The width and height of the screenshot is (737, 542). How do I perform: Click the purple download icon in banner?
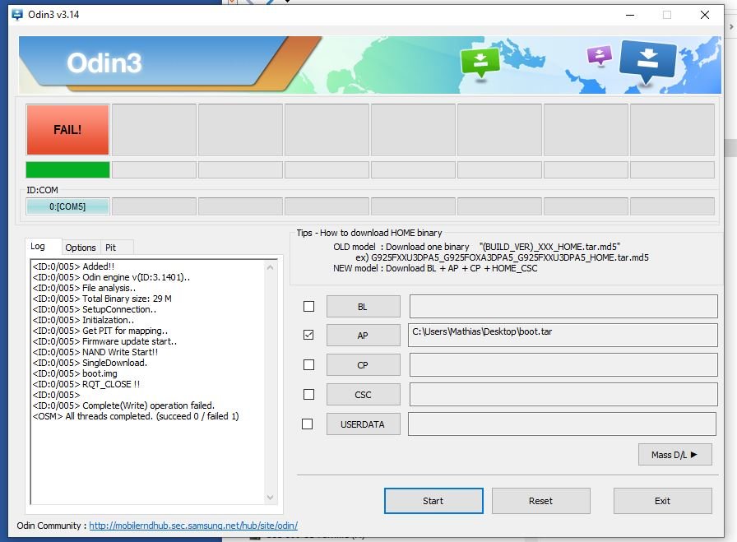(x=600, y=55)
